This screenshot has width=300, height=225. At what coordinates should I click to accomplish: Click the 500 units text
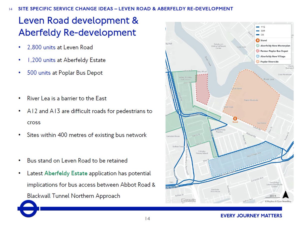(x=39, y=73)
